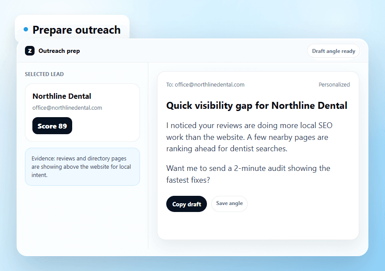Image resolution: width=385 pixels, height=271 pixels.
Task: Click the Outreach prep title
Action: [59, 51]
